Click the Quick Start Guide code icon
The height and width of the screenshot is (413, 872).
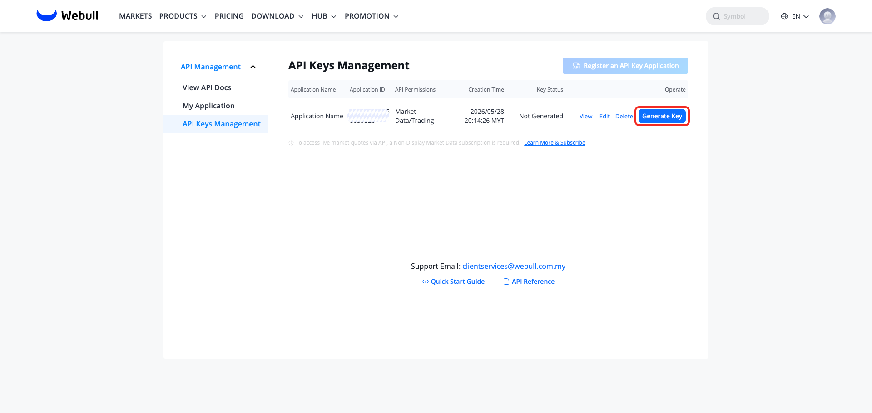click(x=425, y=282)
